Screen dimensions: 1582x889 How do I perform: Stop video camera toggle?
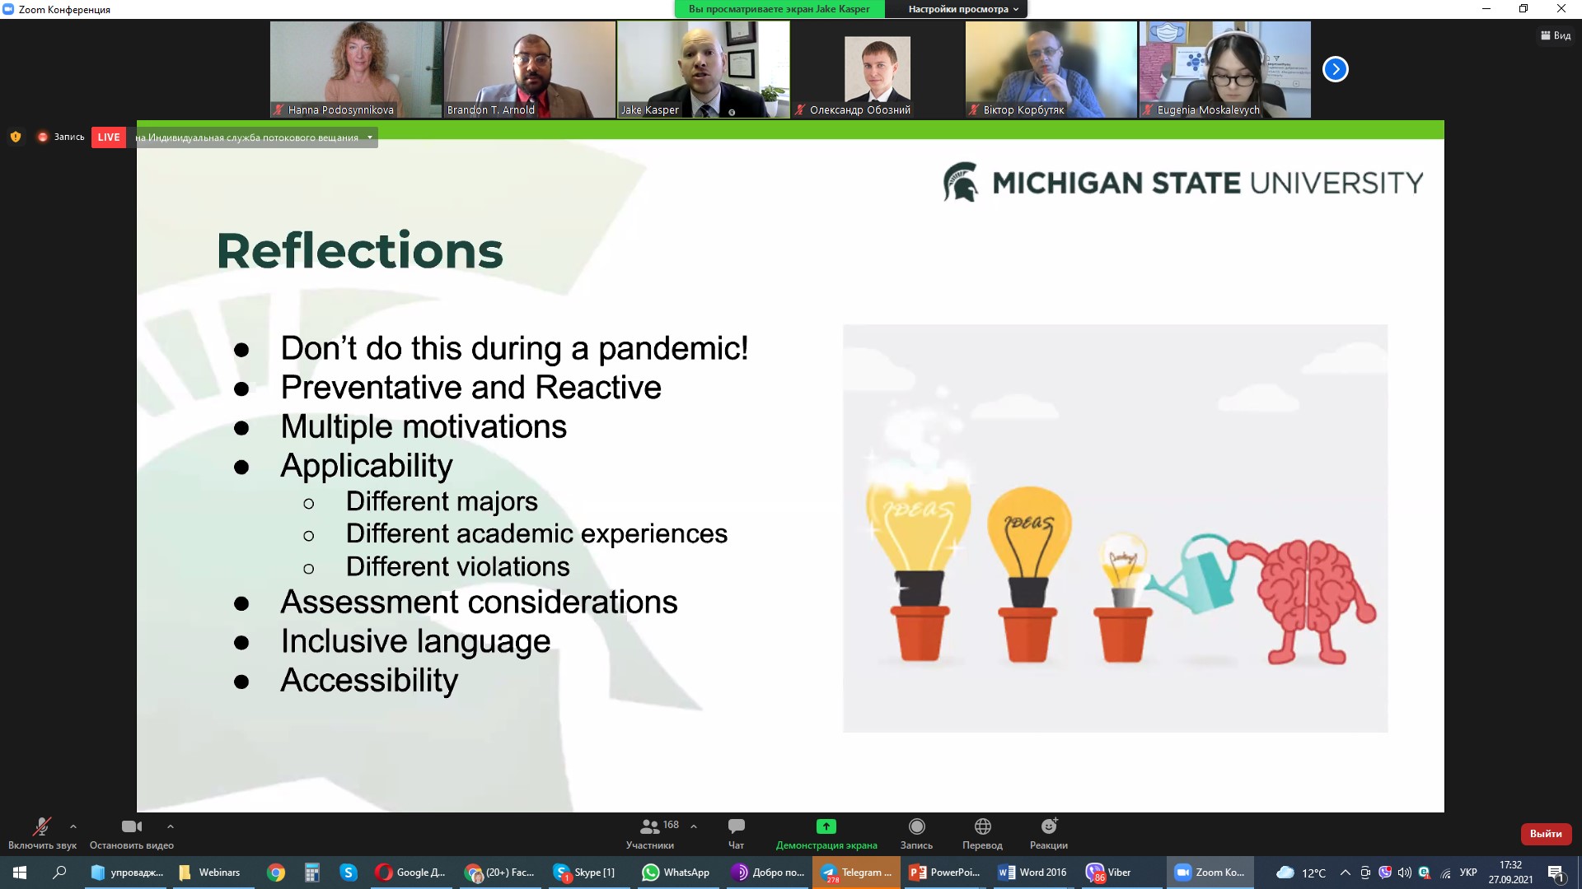[x=131, y=826]
